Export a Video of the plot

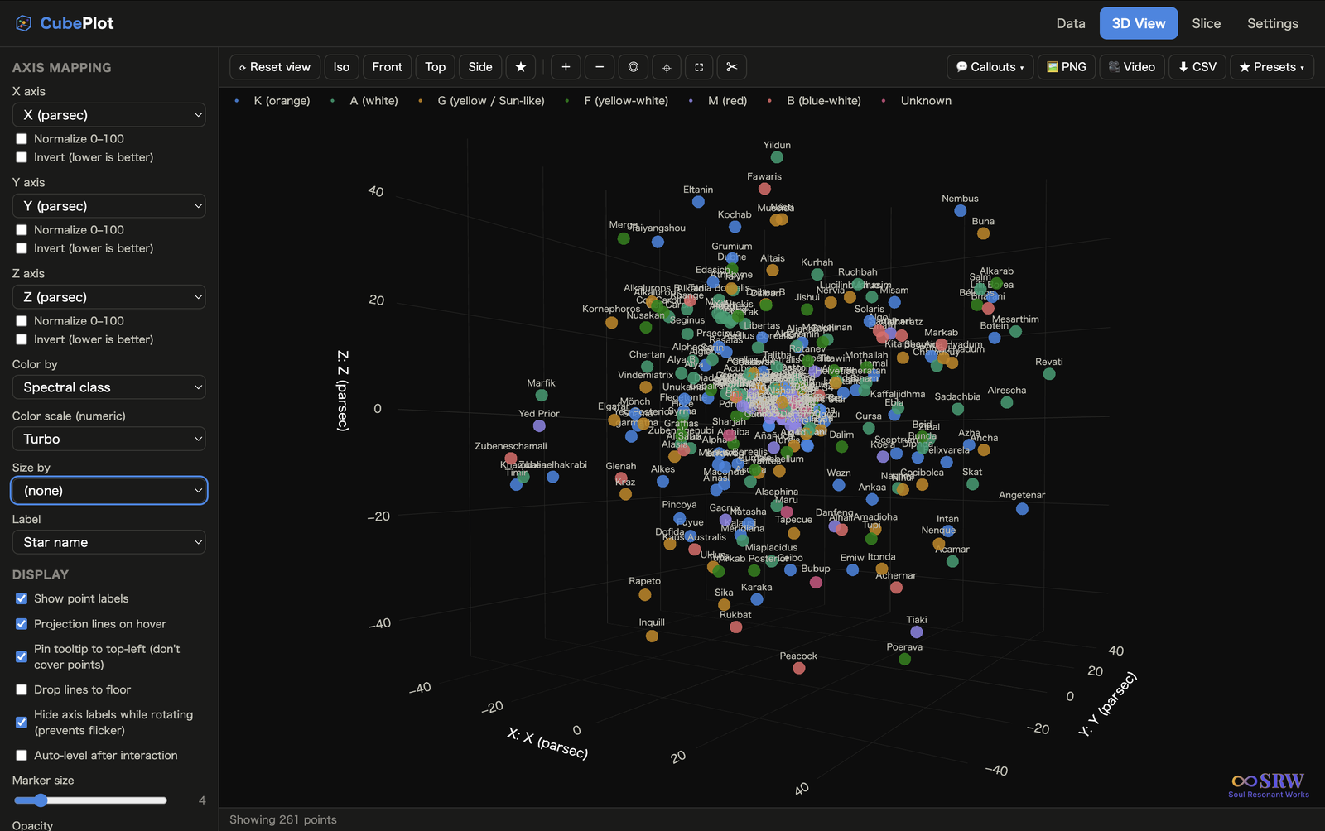(x=1132, y=67)
